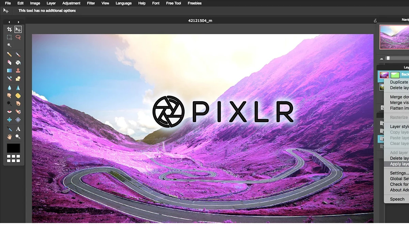Select the Sharpen triangle tool

18,88
